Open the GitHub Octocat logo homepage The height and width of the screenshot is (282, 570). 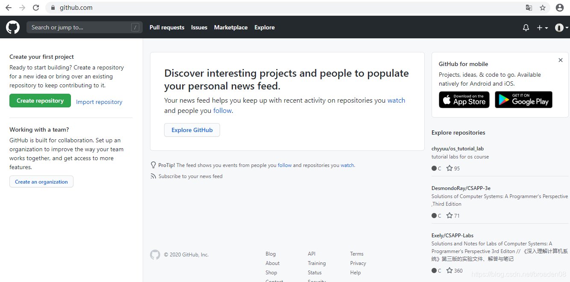(x=13, y=27)
